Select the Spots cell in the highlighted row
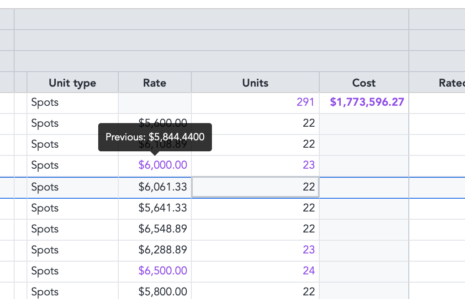The height and width of the screenshot is (299, 465). tap(73, 187)
